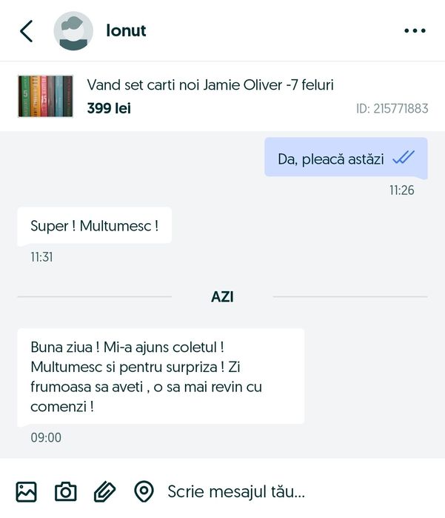
Task: Tap the contact name Ionut
Action: [x=126, y=31]
